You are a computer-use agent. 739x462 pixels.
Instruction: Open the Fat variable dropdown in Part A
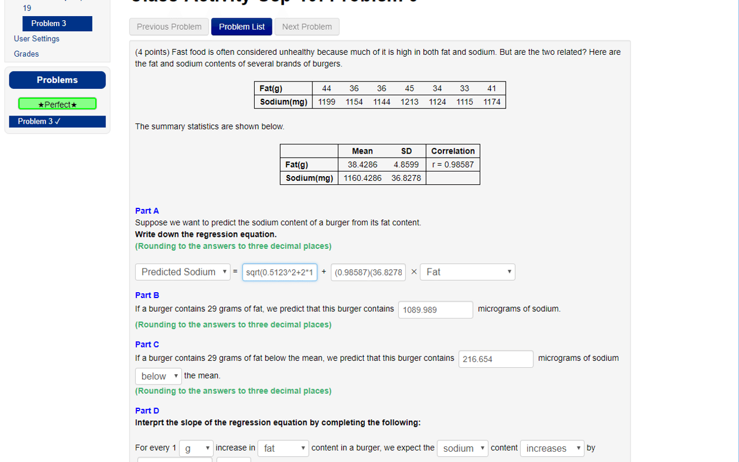(468, 272)
